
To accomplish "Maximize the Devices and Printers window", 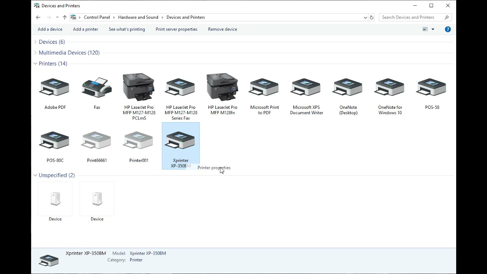I will [x=431, y=6].
